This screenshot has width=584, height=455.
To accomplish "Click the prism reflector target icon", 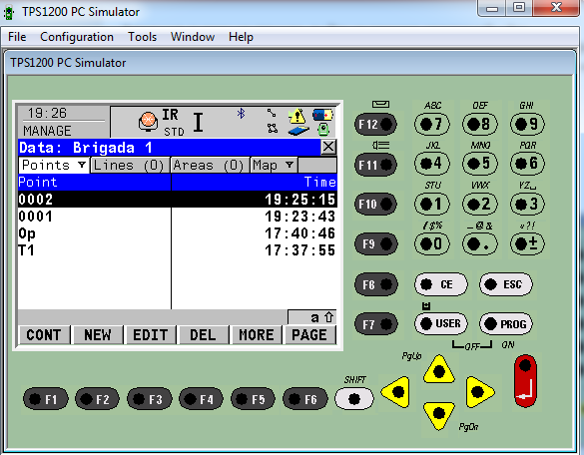I will click(x=148, y=121).
